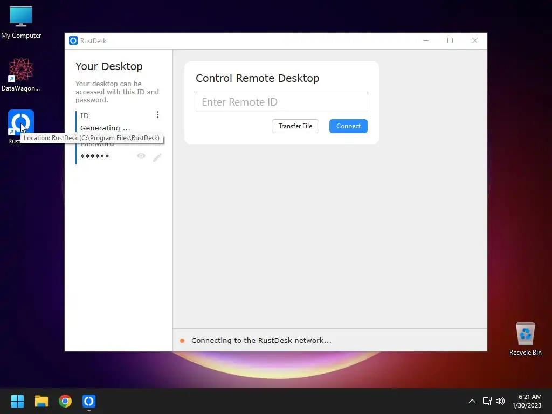Close the RustDesk window

click(x=475, y=40)
